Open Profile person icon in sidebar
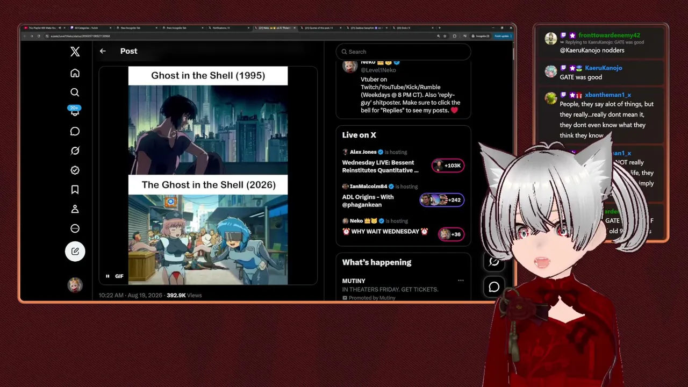This screenshot has width=688, height=387. click(75, 209)
